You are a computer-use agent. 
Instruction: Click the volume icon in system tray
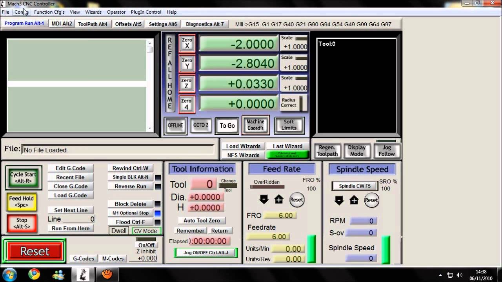click(x=460, y=275)
